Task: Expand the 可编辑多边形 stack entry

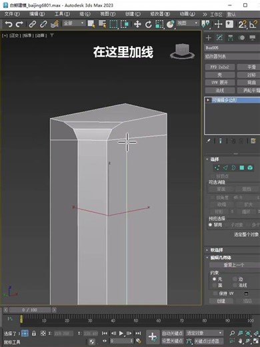Action: point(208,100)
